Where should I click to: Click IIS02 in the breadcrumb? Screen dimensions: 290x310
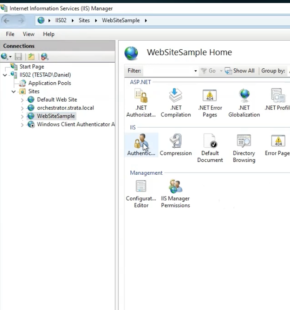click(61, 21)
